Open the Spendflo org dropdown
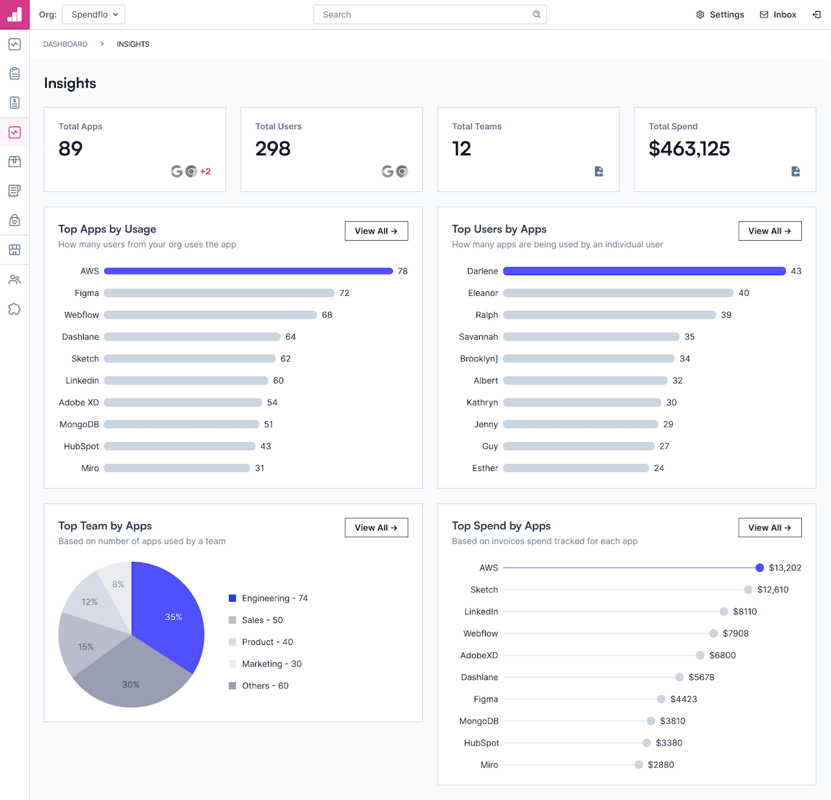Screen dimensions: 831x800 point(93,14)
